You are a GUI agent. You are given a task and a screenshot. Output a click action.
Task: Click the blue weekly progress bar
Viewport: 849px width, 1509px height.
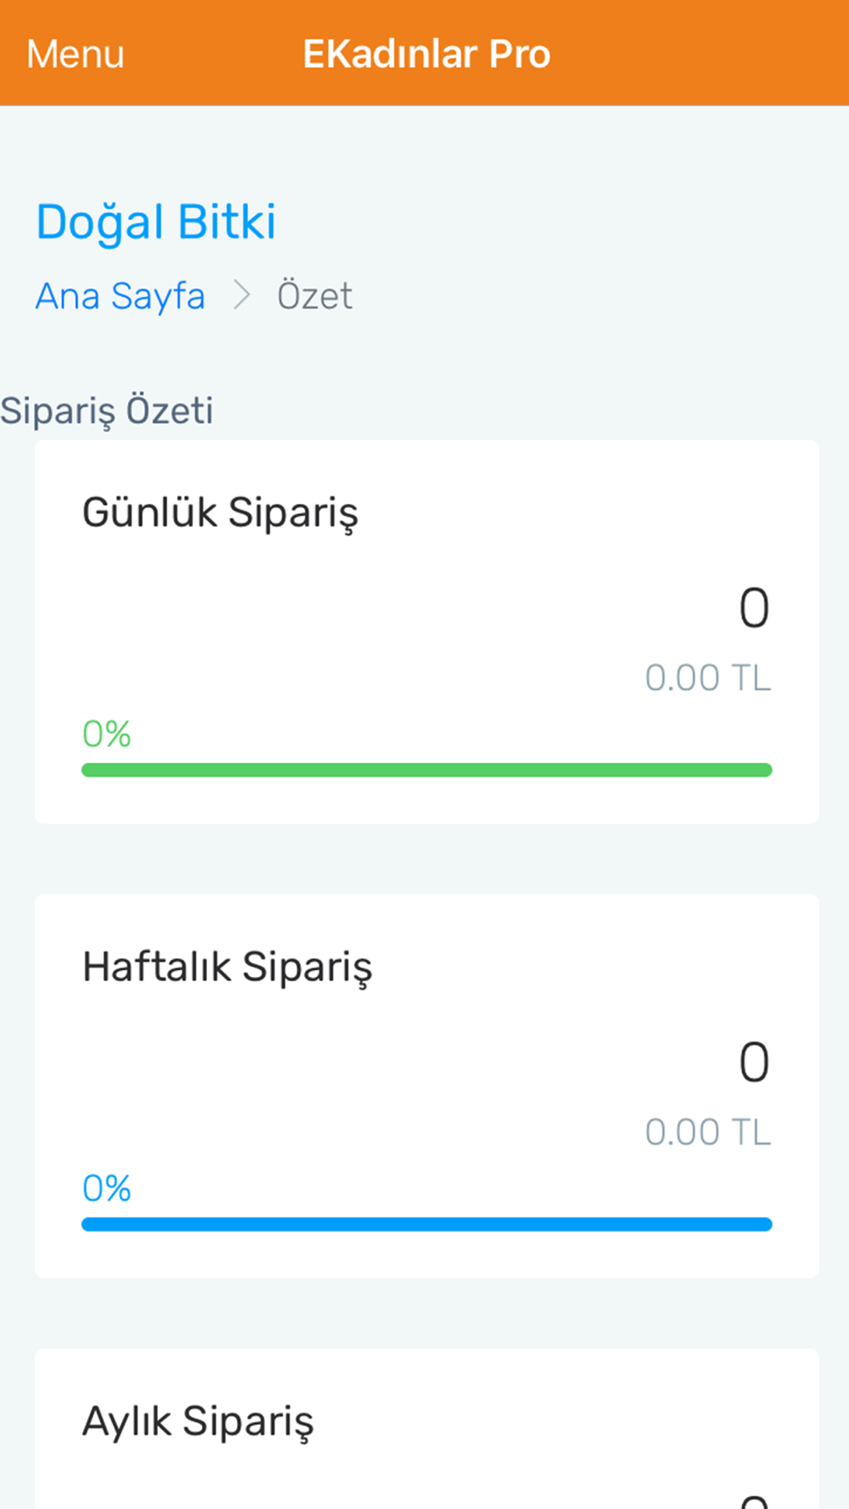click(426, 1224)
